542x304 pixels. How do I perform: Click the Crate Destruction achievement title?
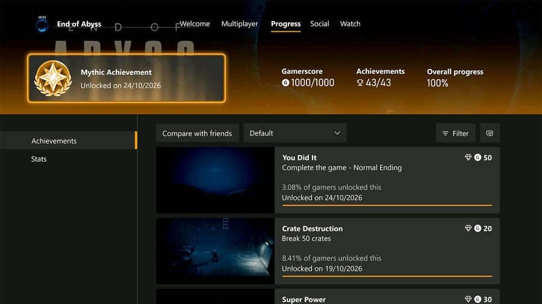312,228
